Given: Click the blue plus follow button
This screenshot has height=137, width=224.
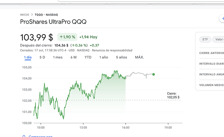Looking at the screenshot, I should 221,19.
